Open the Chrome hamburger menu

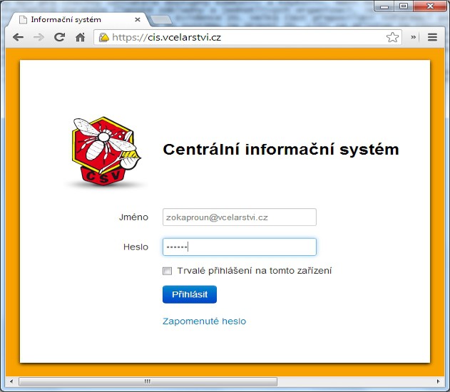coord(432,37)
